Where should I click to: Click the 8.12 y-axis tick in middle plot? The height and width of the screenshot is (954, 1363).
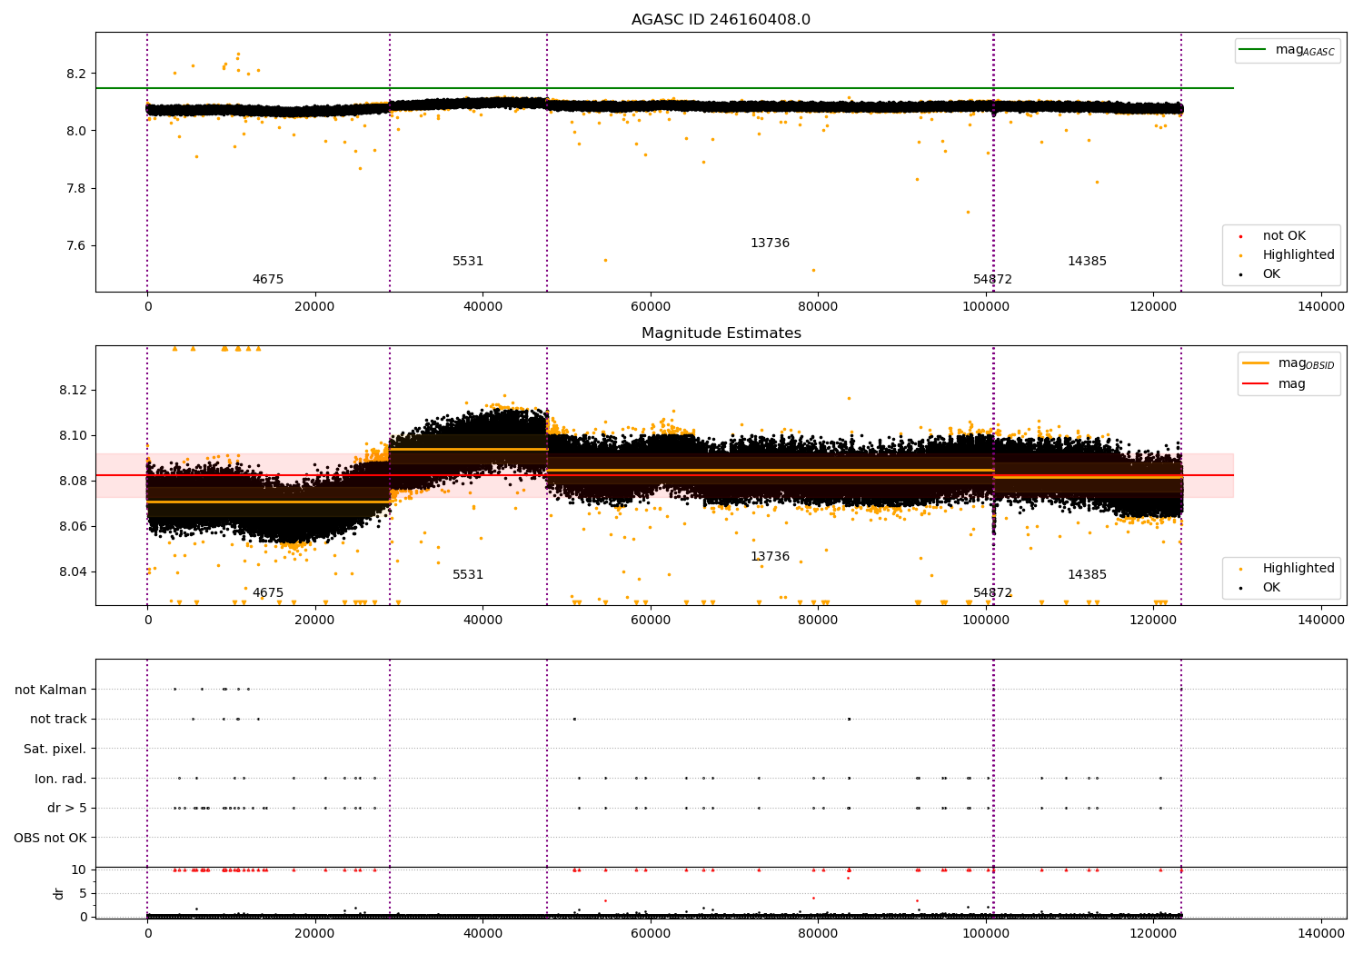coord(73,391)
